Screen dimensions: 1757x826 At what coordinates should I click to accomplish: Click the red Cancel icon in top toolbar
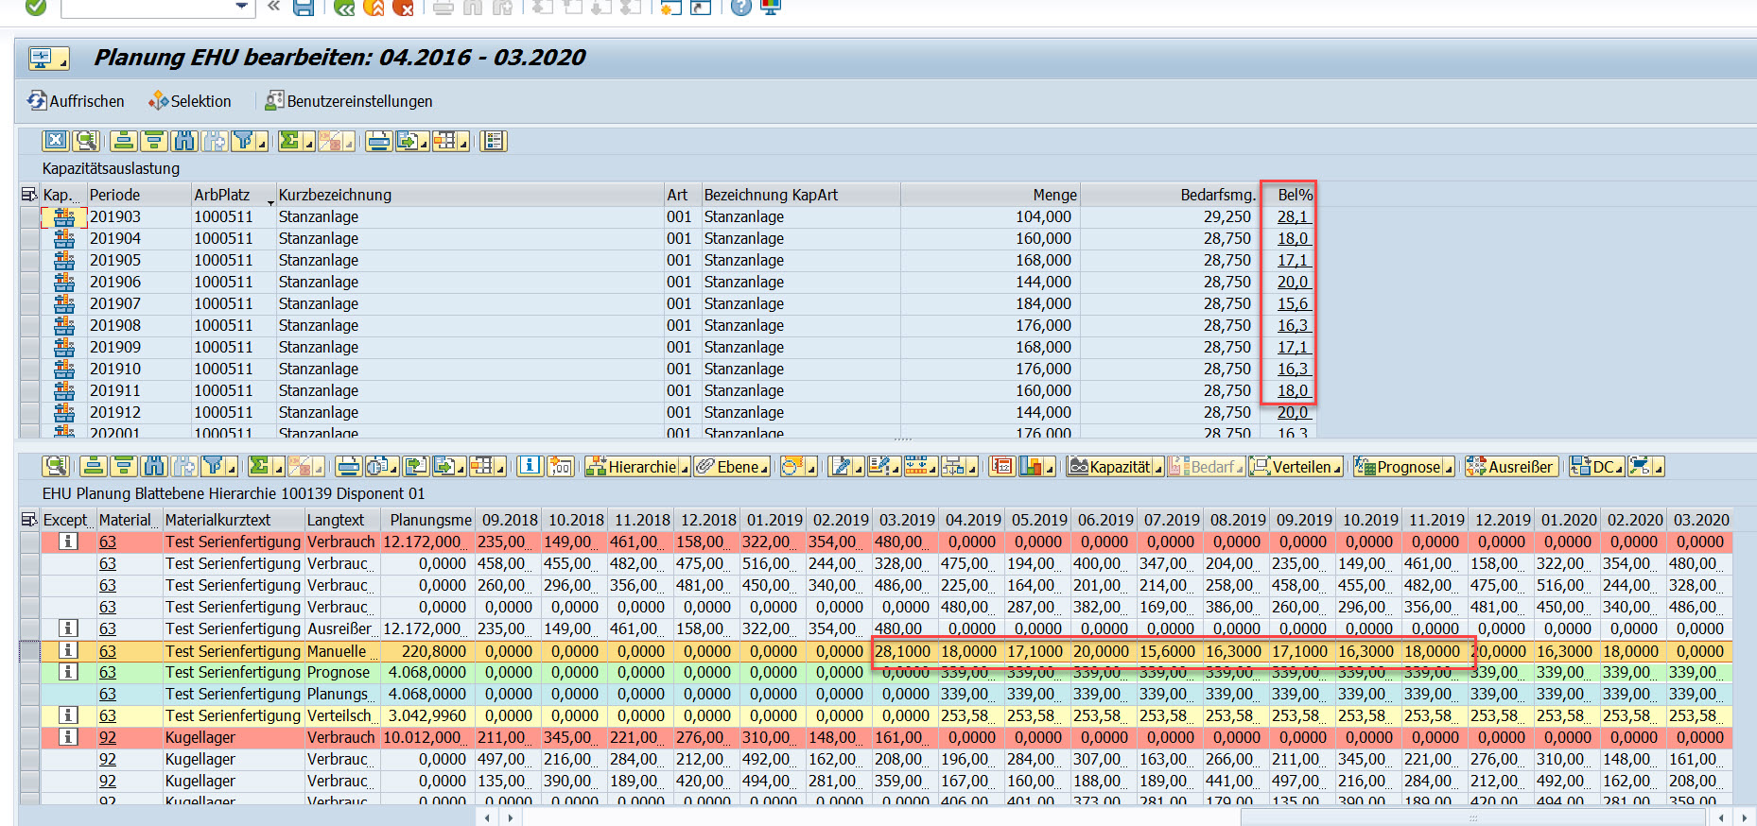point(404,8)
